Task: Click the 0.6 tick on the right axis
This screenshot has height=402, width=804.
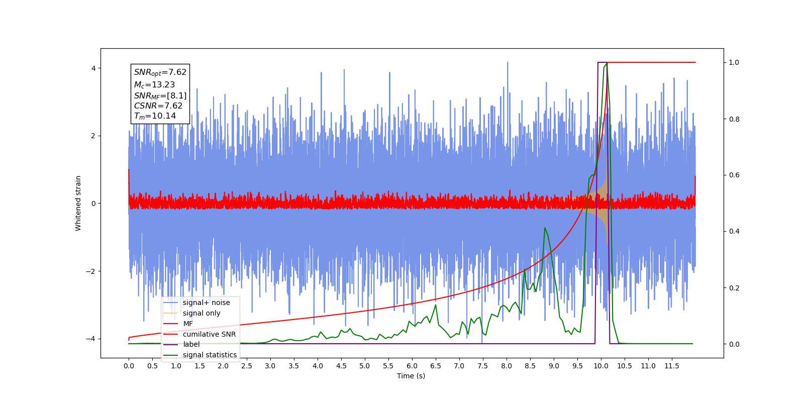Action: pyautogui.click(x=734, y=175)
